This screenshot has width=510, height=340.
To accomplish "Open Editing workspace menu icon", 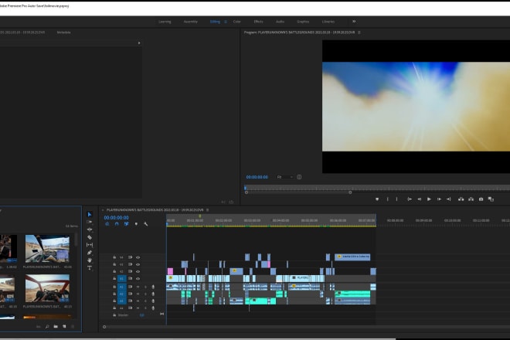I will tap(226, 22).
